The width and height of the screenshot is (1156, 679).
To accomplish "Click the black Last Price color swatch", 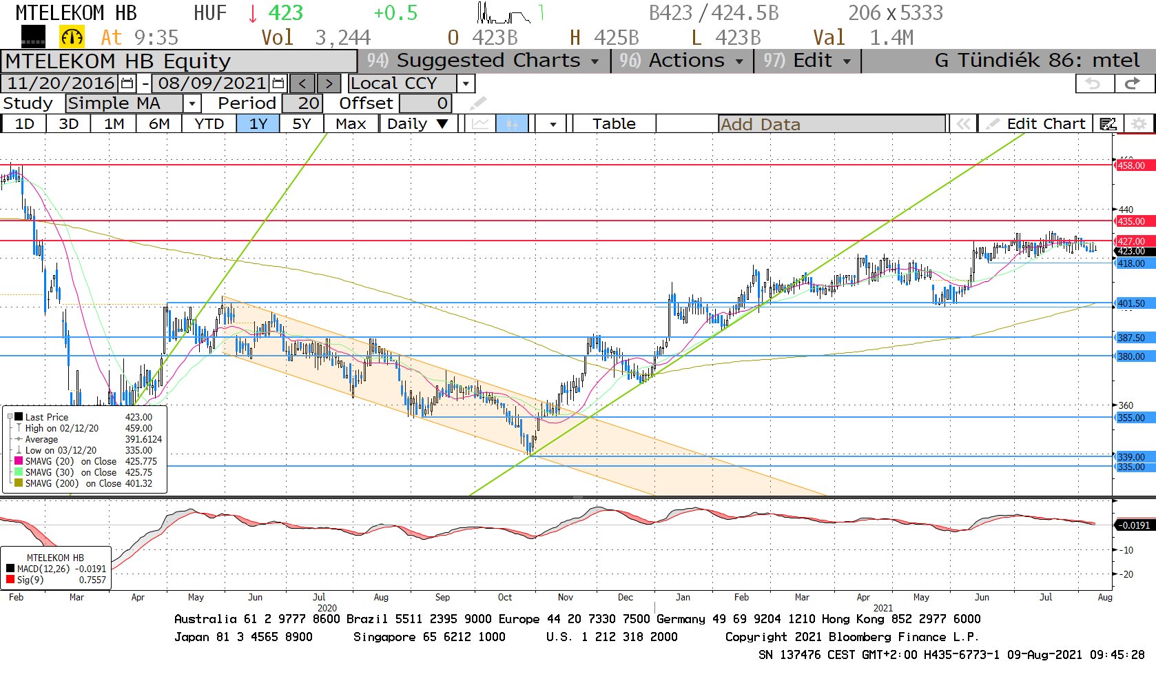I will pos(19,416).
